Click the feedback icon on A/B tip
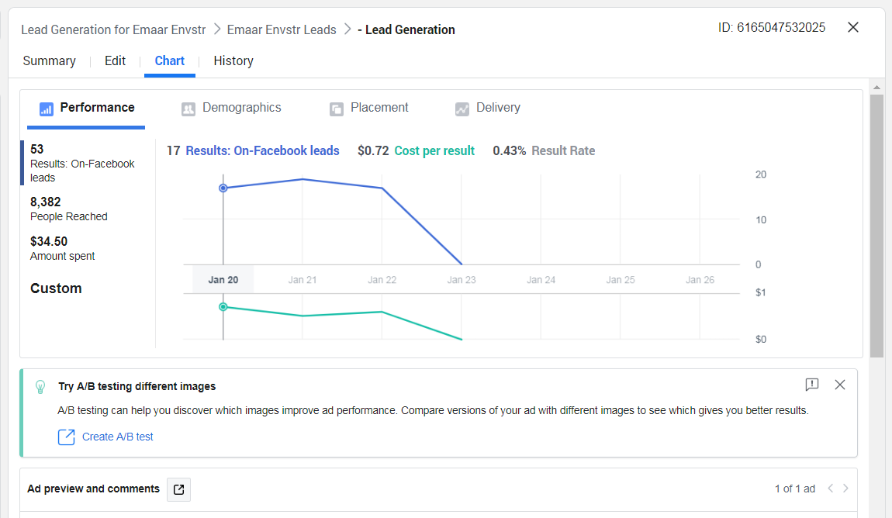 (x=812, y=385)
